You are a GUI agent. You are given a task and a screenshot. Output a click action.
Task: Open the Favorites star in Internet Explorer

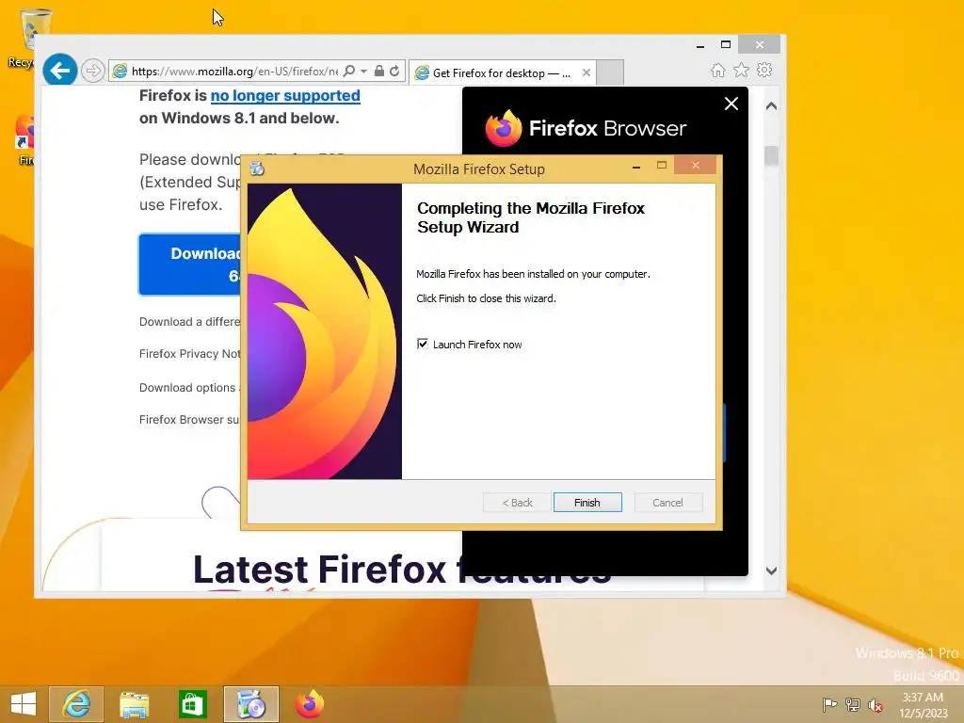tap(742, 70)
